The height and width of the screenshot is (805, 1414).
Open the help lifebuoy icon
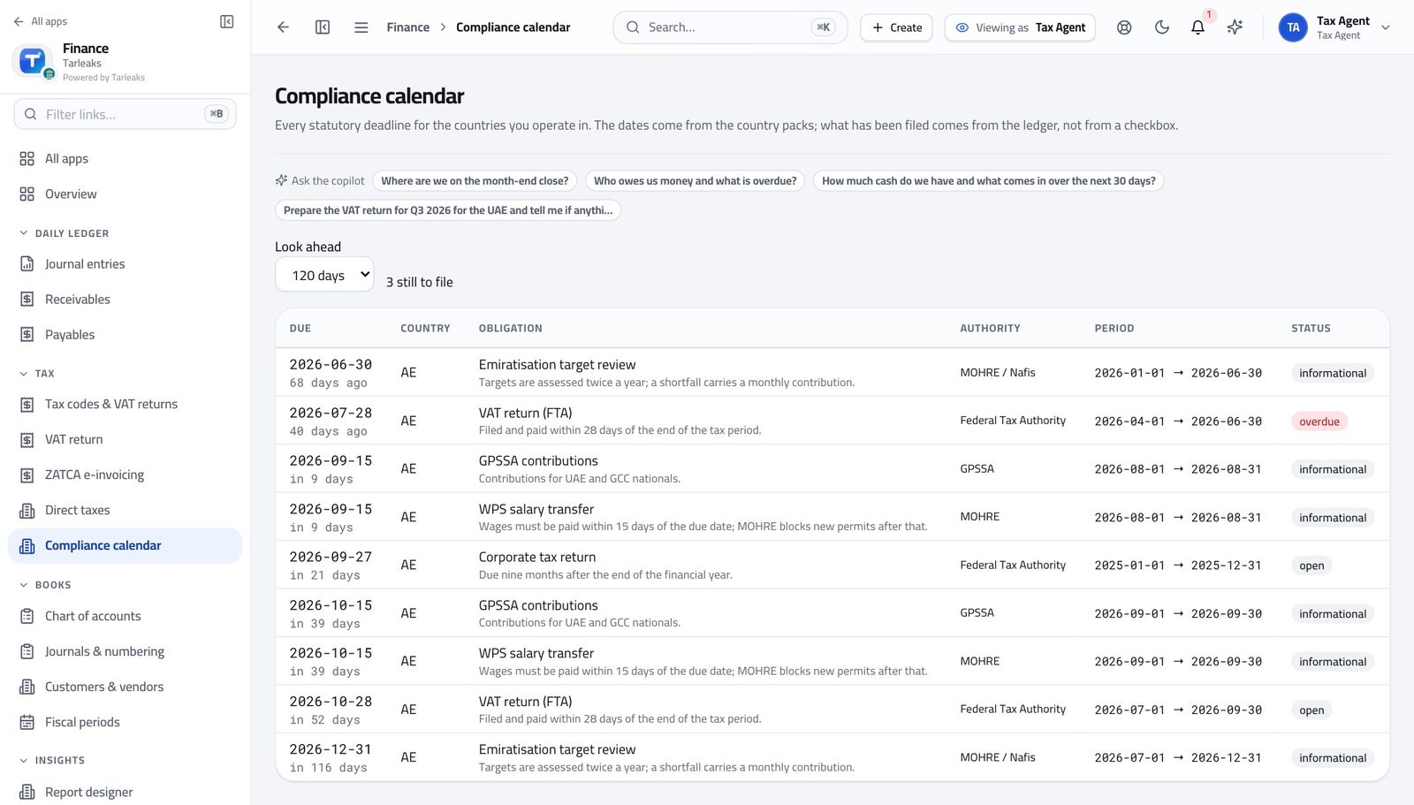pos(1124,27)
